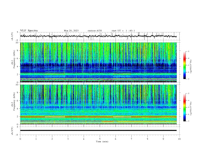The image size is (202, 156).
Task: Click the lower color scale bar for ch.2
Action: tap(185, 107)
